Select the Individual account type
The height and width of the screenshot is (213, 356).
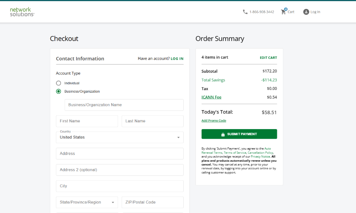coord(59,83)
